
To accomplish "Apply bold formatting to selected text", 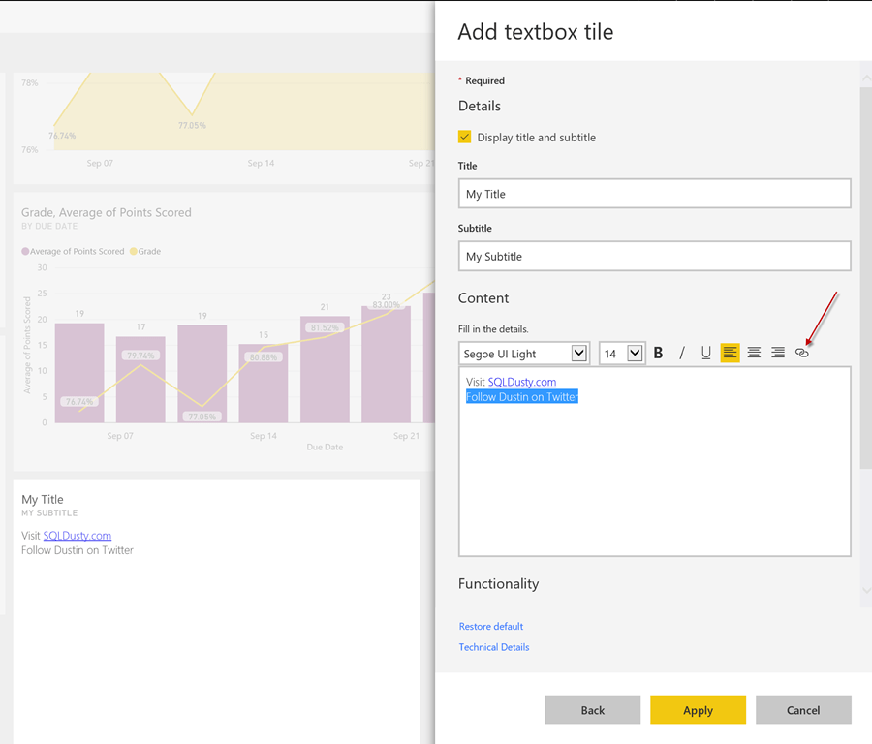I will pos(658,353).
